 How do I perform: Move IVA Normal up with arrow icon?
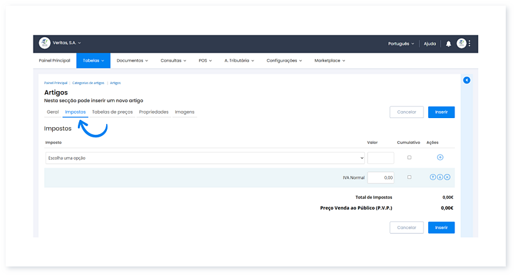[433, 177]
